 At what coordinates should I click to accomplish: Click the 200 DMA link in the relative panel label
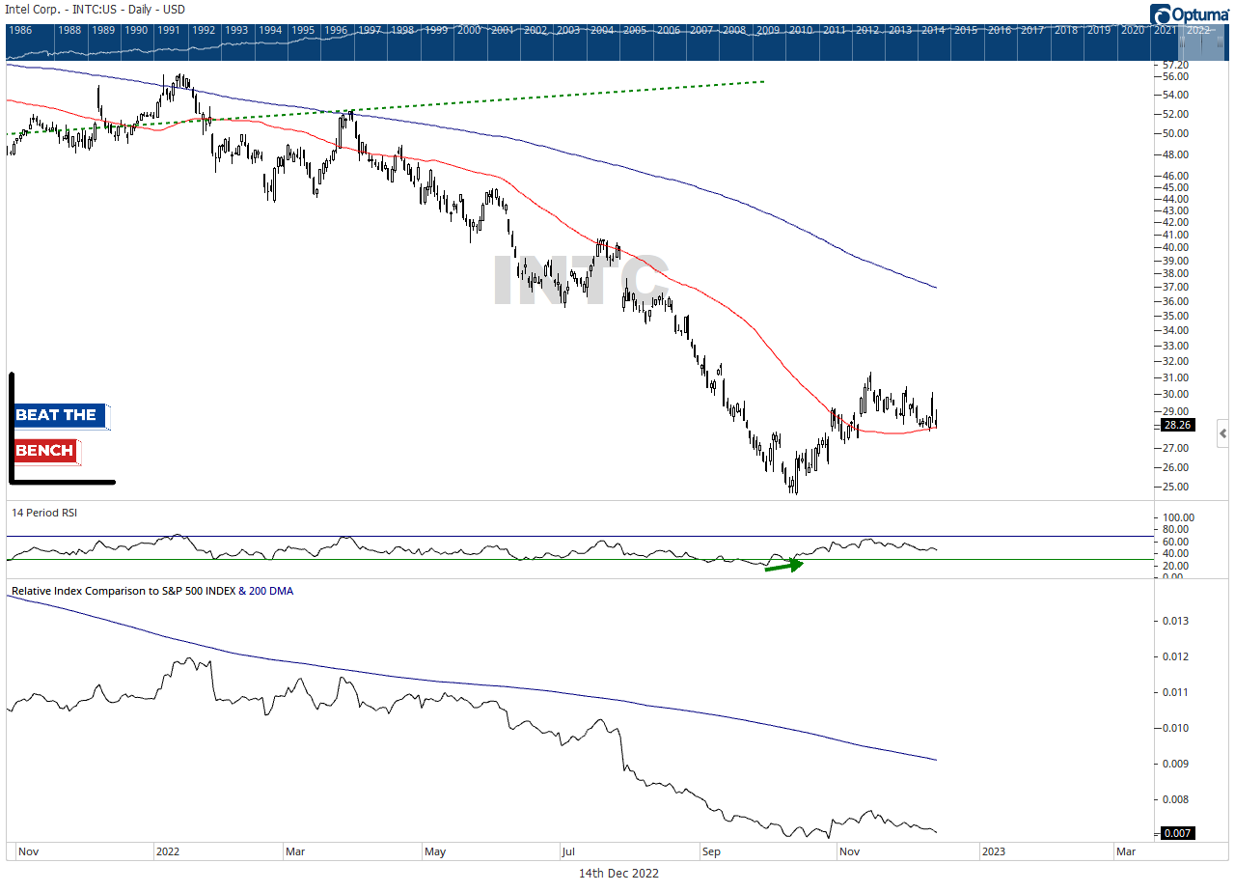[268, 591]
